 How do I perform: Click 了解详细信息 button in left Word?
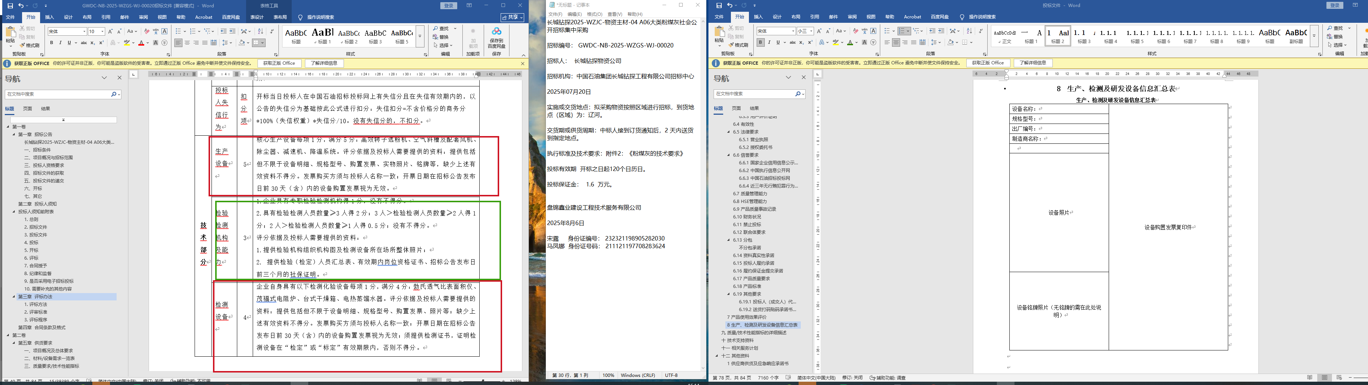[324, 63]
